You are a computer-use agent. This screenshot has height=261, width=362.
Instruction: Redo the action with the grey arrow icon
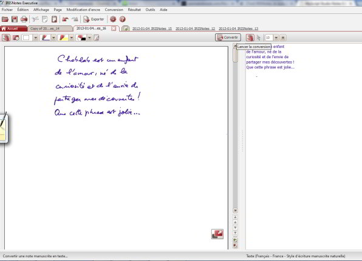tap(75, 19)
